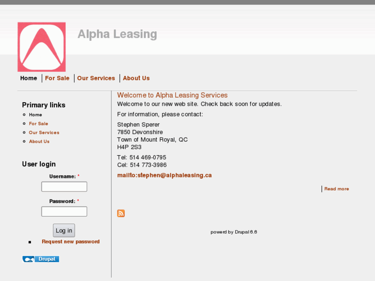Visit About Us in Primary links sidebar
Screen dimensions: 375x281
39,141
